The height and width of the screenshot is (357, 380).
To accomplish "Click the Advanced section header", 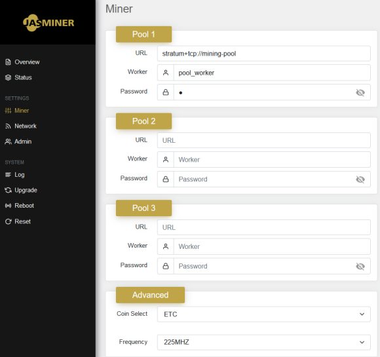I will (150, 295).
